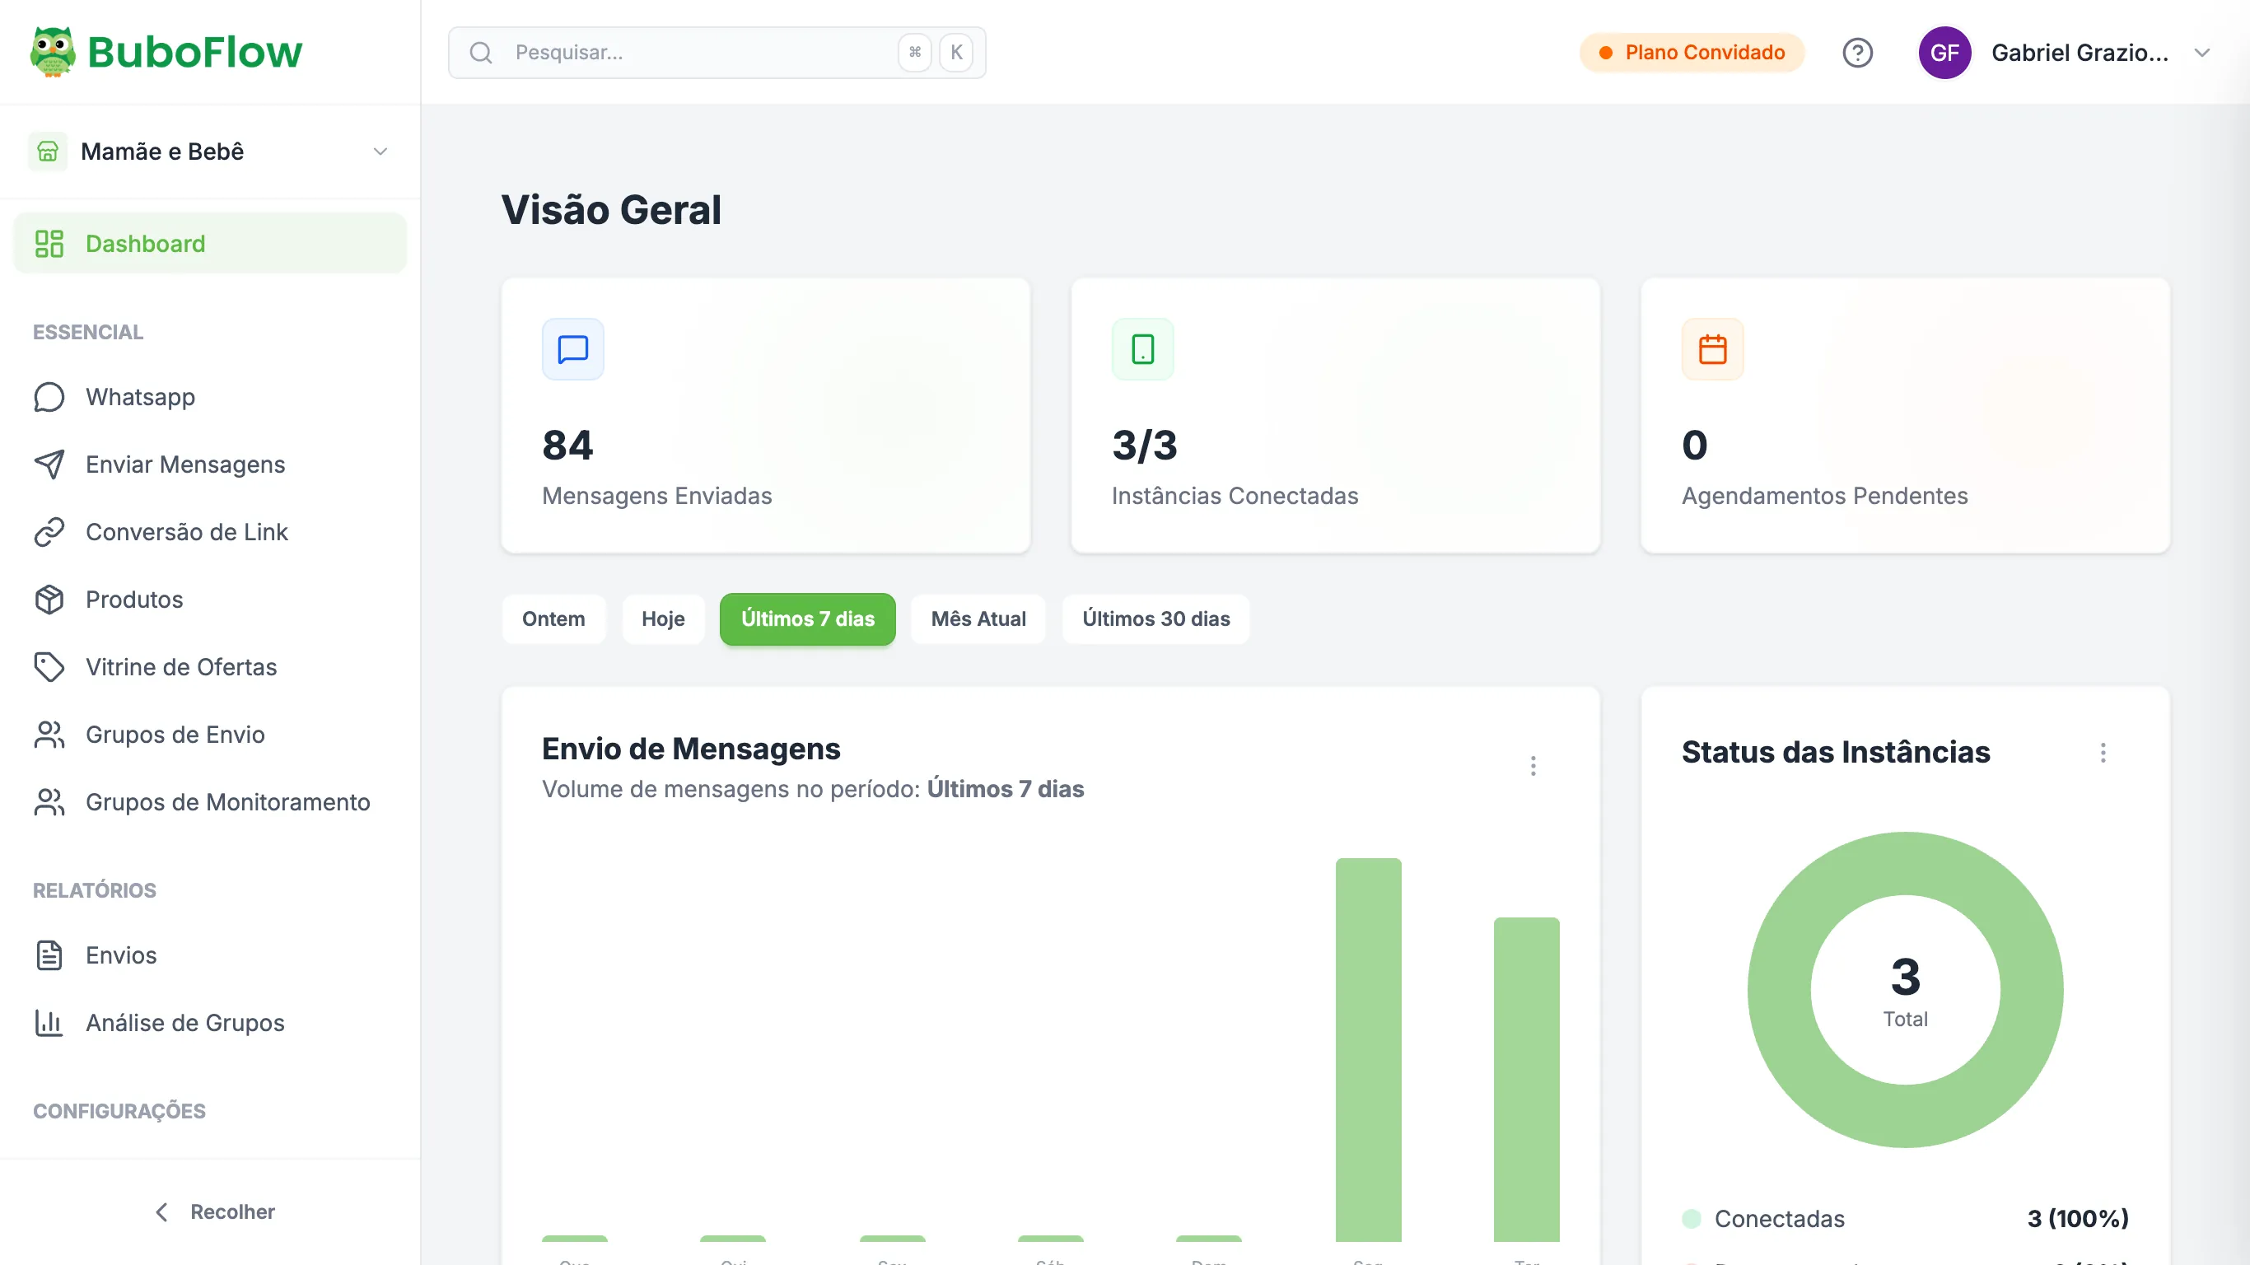Viewport: 2250px width, 1265px height.
Task: Click the blue message bubble icon
Action: [x=572, y=348]
